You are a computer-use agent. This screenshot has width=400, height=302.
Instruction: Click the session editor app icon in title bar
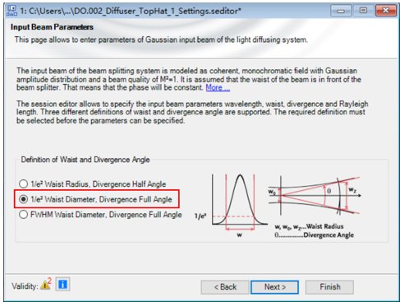click(x=11, y=11)
